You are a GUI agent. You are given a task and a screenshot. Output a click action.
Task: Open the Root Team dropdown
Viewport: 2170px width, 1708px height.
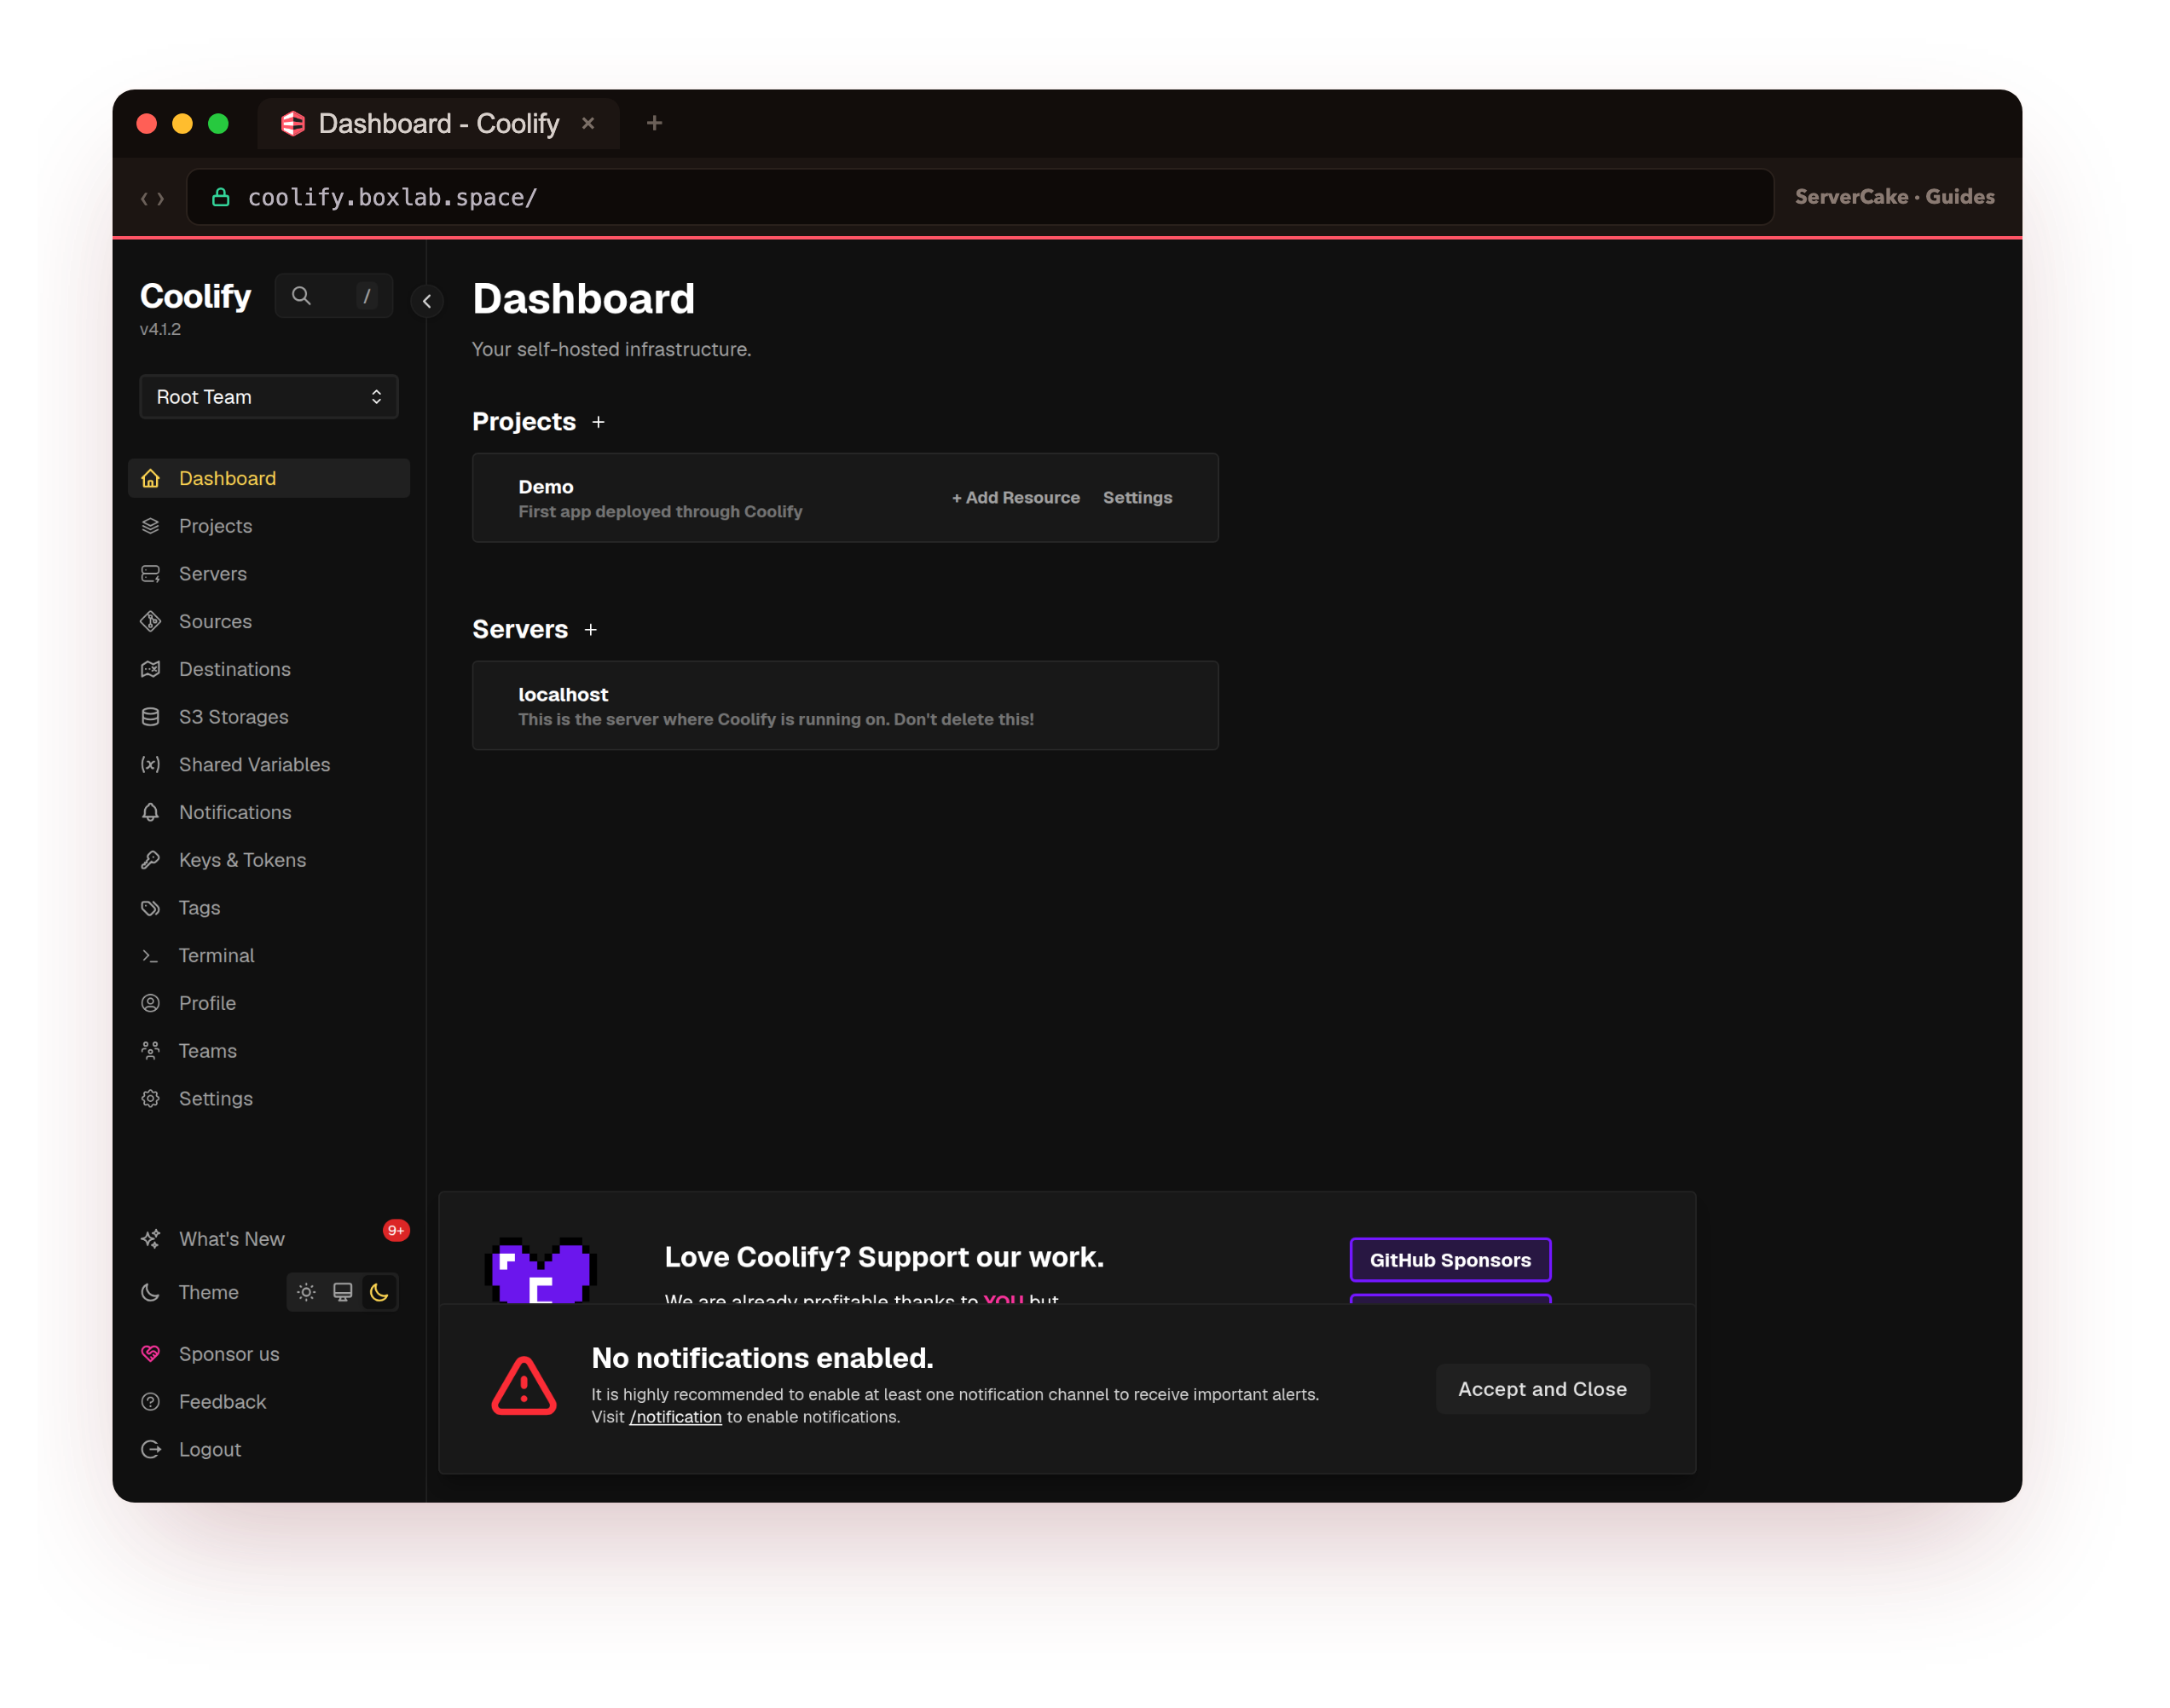[x=268, y=397]
